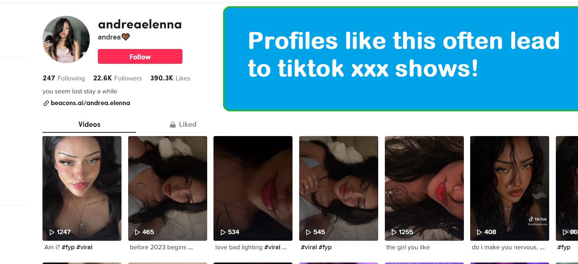View the 247 Following list
The width and height of the screenshot is (578, 264).
click(64, 78)
